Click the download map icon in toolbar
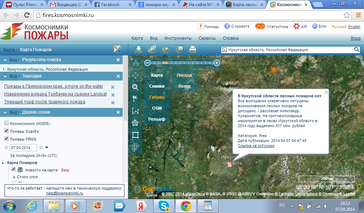 click(139, 49)
